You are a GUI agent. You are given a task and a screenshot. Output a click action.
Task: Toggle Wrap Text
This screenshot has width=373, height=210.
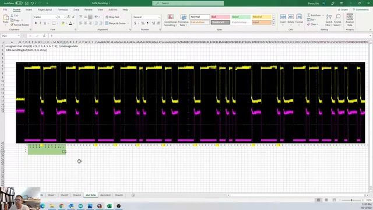point(112,17)
